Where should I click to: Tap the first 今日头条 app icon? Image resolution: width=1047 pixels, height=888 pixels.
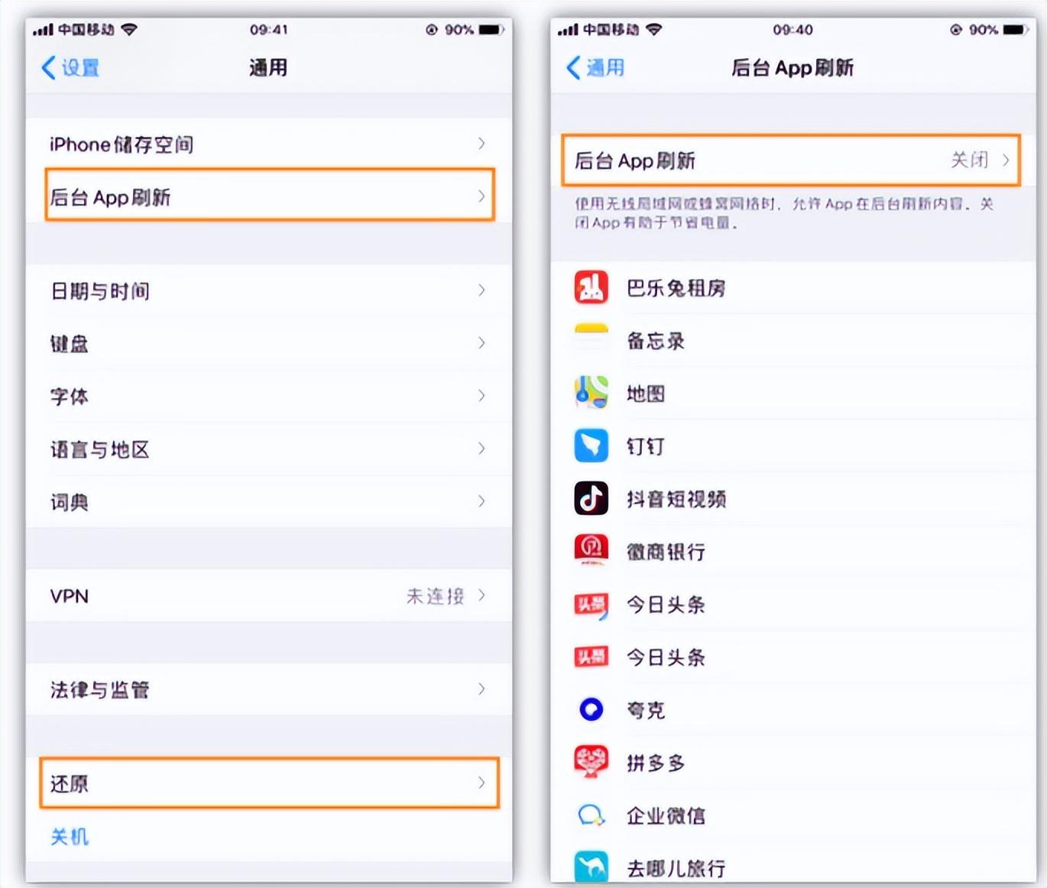pos(591,604)
